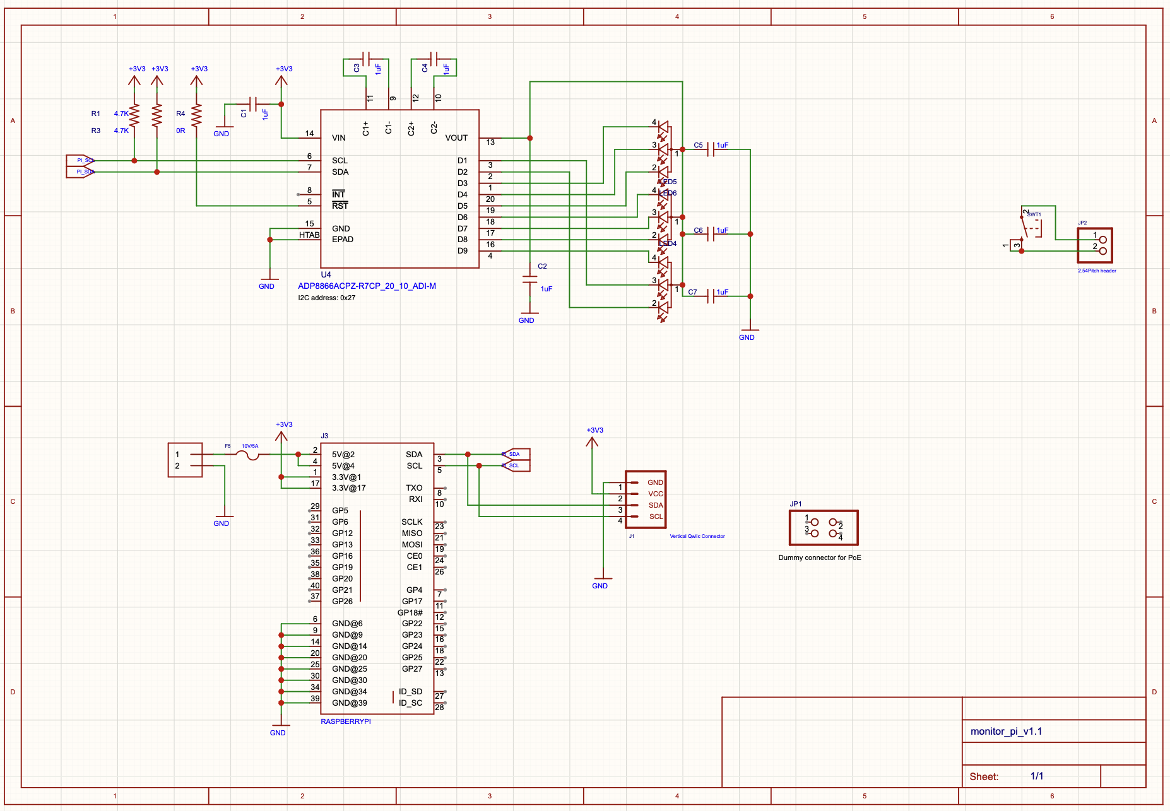Click the R3 resistor designator label

click(x=96, y=131)
